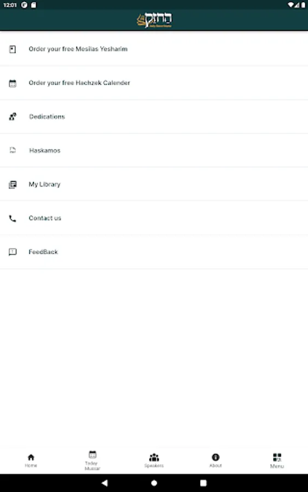Switch to the Today Mussar tab

coord(92,461)
